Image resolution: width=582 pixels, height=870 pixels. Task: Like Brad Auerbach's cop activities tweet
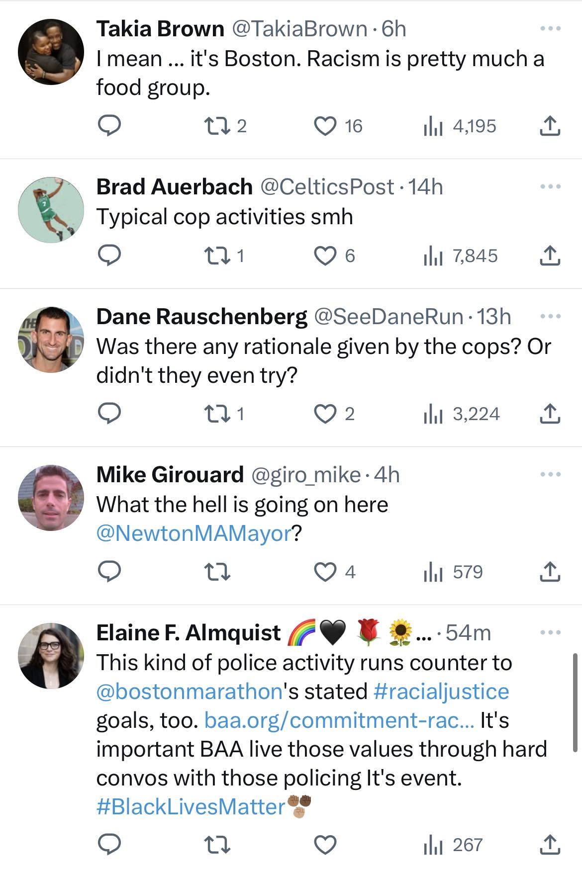(x=326, y=256)
